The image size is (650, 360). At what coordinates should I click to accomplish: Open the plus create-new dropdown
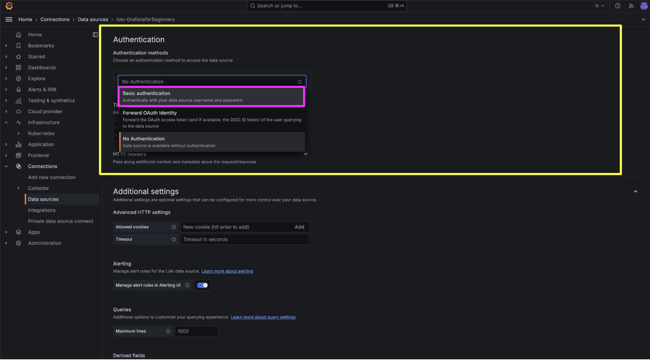pos(599,6)
